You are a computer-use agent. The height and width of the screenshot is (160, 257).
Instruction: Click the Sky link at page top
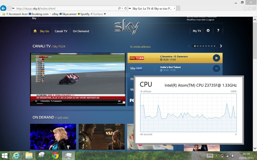[34, 18]
